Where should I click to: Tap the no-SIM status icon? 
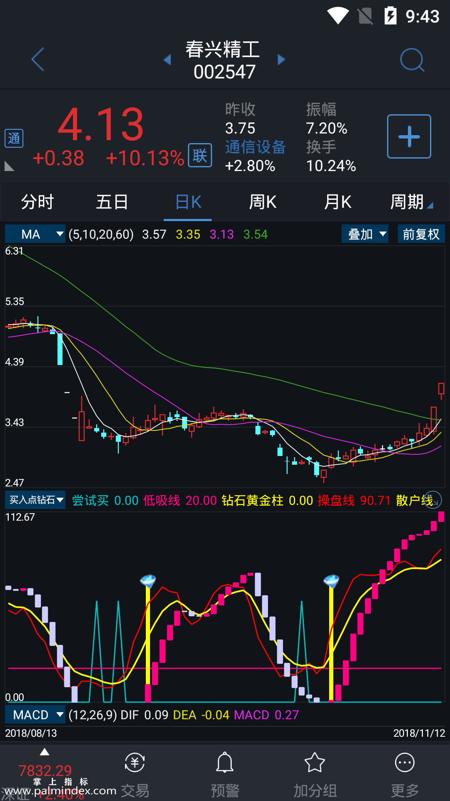(365, 16)
